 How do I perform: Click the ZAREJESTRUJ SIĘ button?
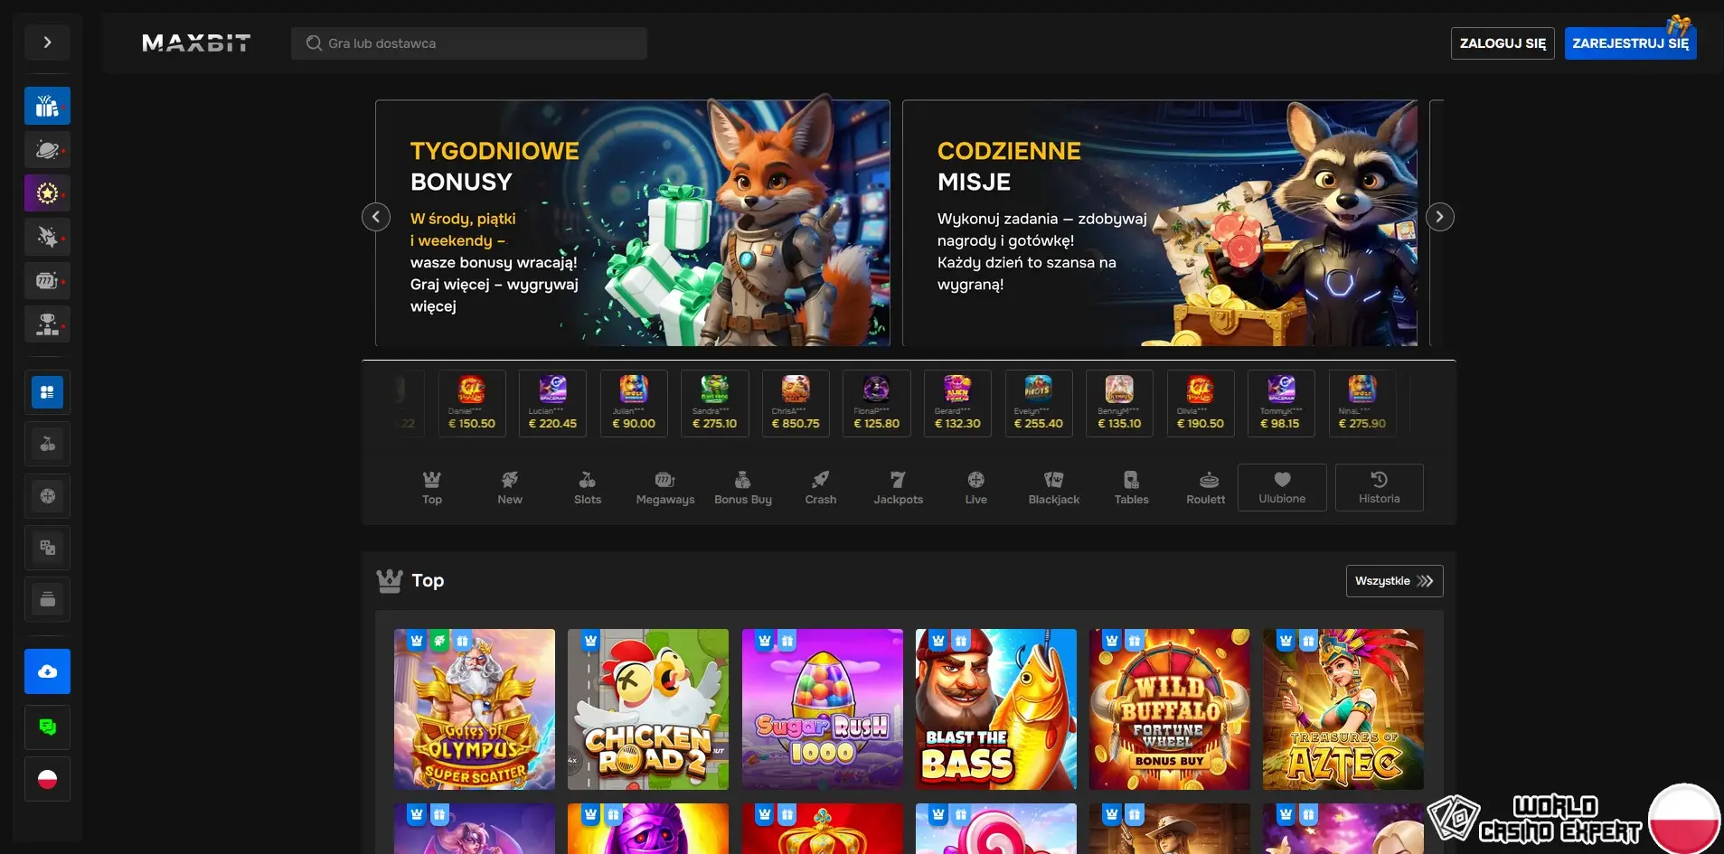(1630, 42)
